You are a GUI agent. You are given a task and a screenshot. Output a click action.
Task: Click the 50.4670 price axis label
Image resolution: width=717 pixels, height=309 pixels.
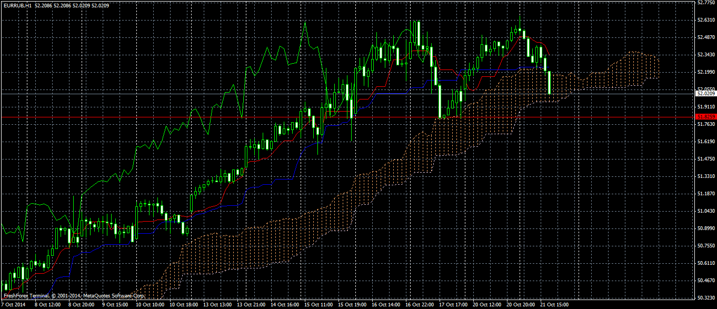pos(705,281)
